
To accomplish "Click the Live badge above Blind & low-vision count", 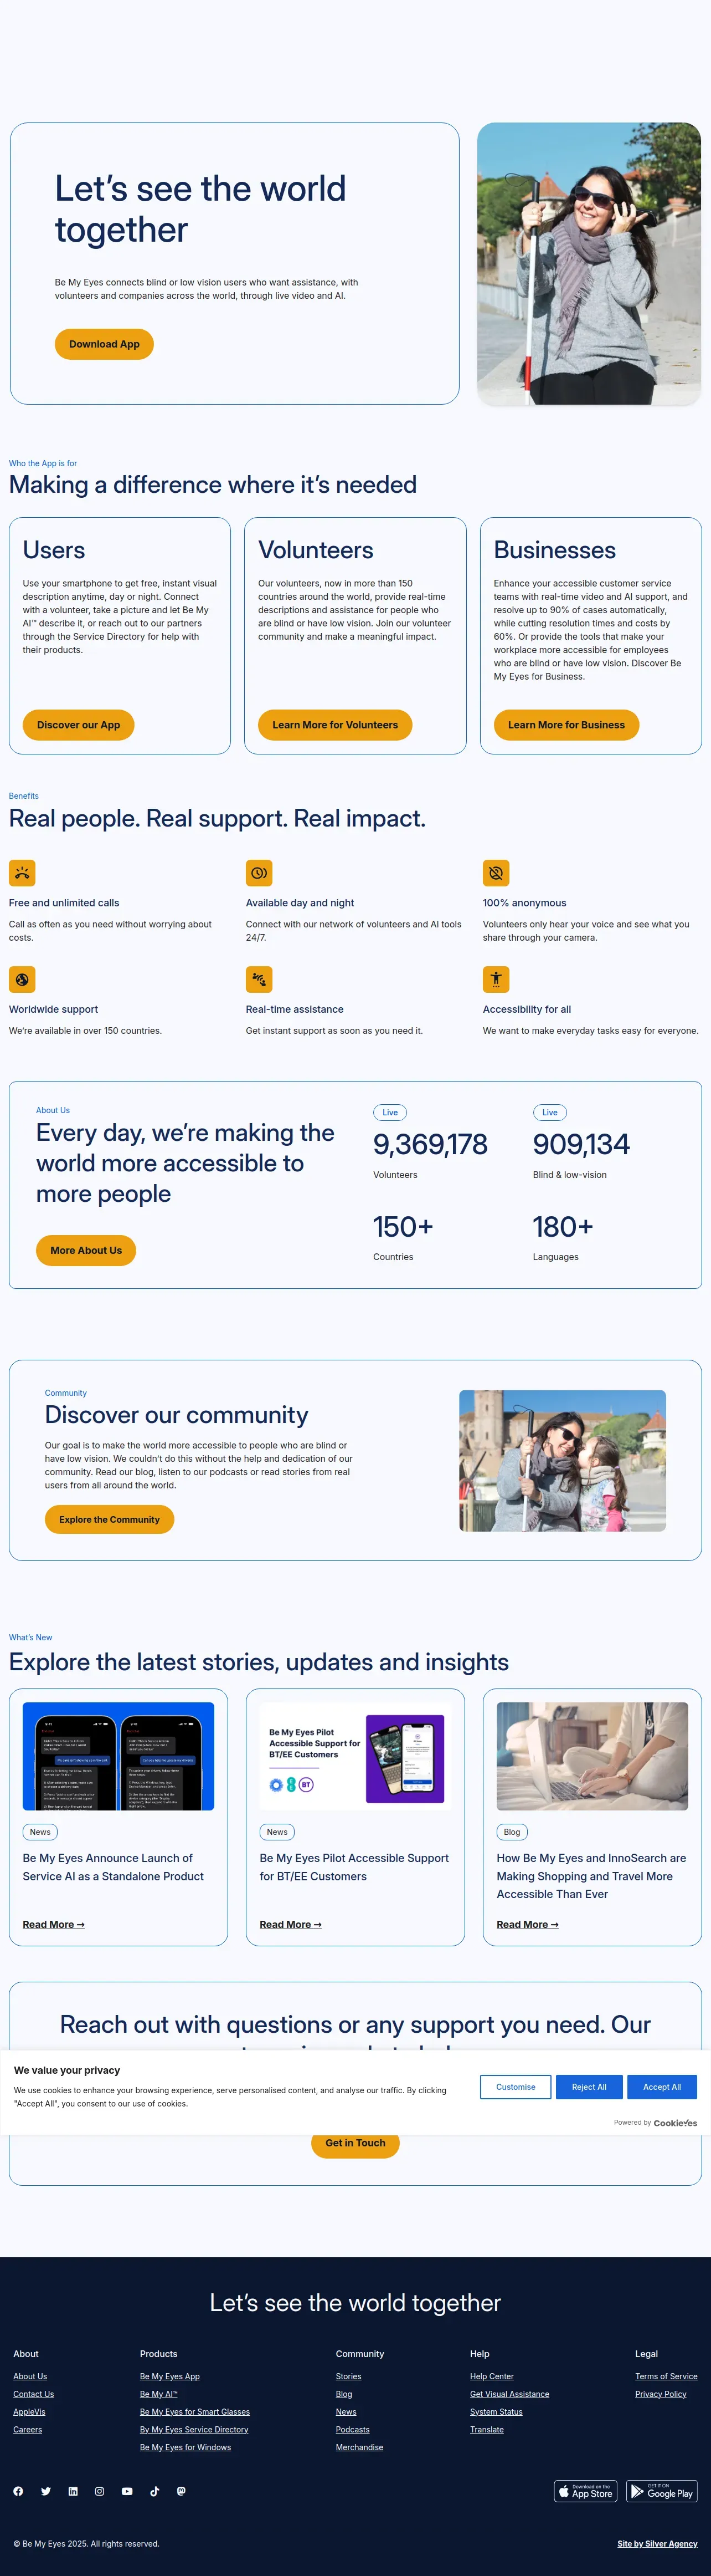I will tap(549, 1112).
